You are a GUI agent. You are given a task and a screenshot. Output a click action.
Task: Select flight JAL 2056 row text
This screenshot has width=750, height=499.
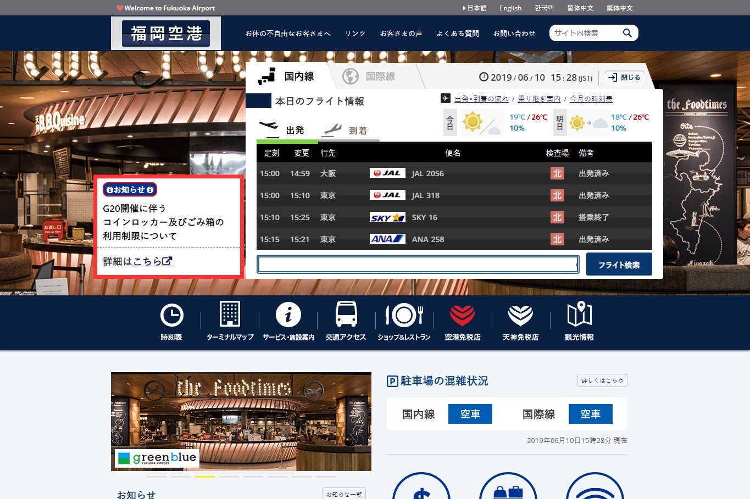click(428, 173)
